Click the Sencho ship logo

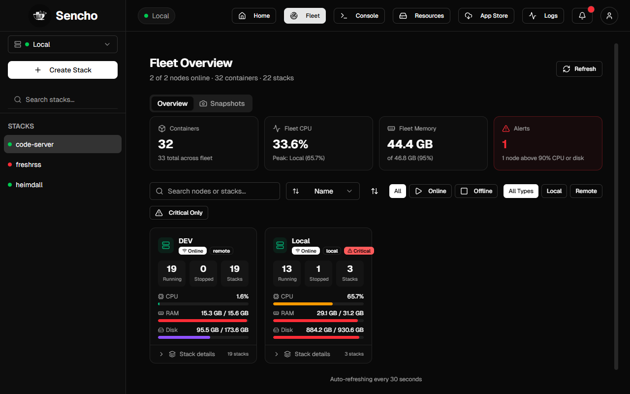click(39, 16)
